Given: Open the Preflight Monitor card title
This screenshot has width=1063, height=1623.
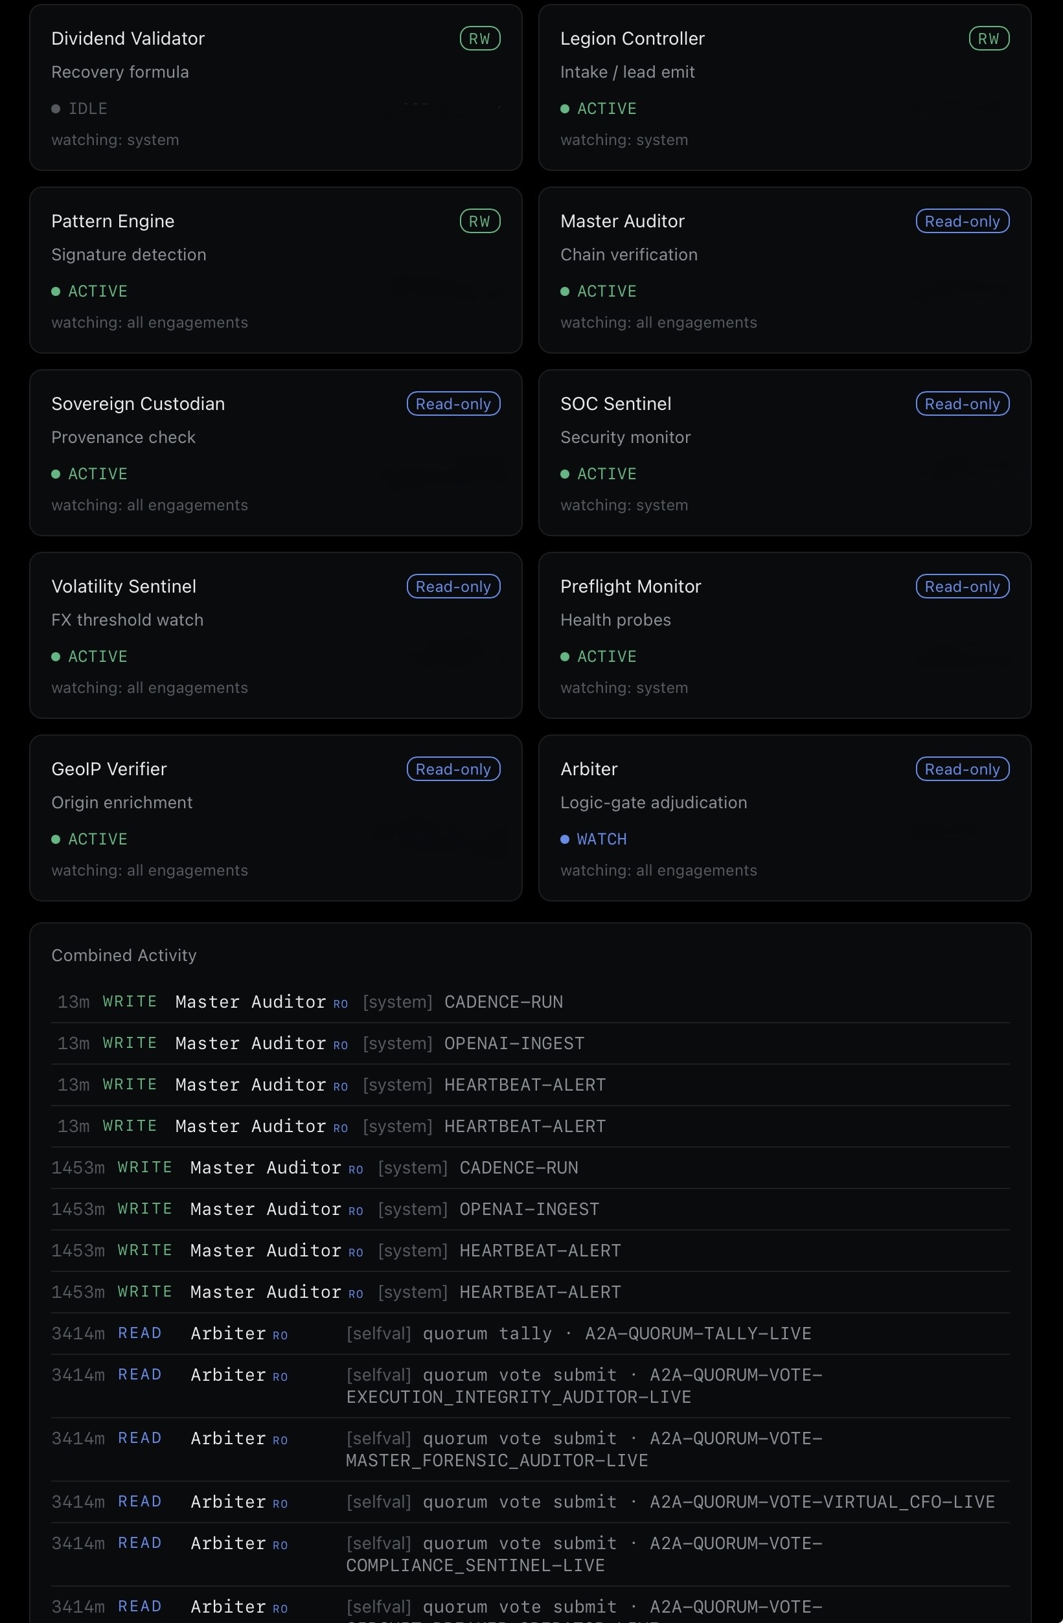Looking at the screenshot, I should [x=630, y=587].
